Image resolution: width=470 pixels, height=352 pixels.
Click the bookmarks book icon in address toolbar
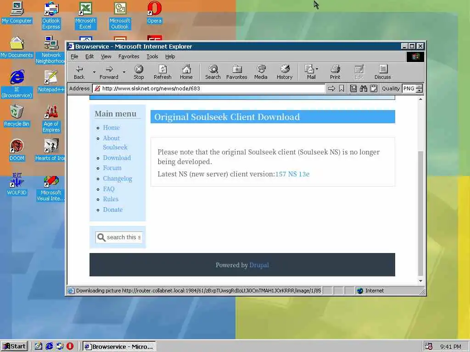tap(353, 88)
